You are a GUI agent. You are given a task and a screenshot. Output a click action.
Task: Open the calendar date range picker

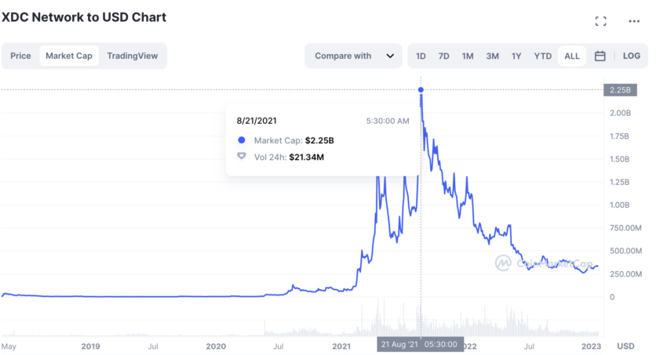600,56
